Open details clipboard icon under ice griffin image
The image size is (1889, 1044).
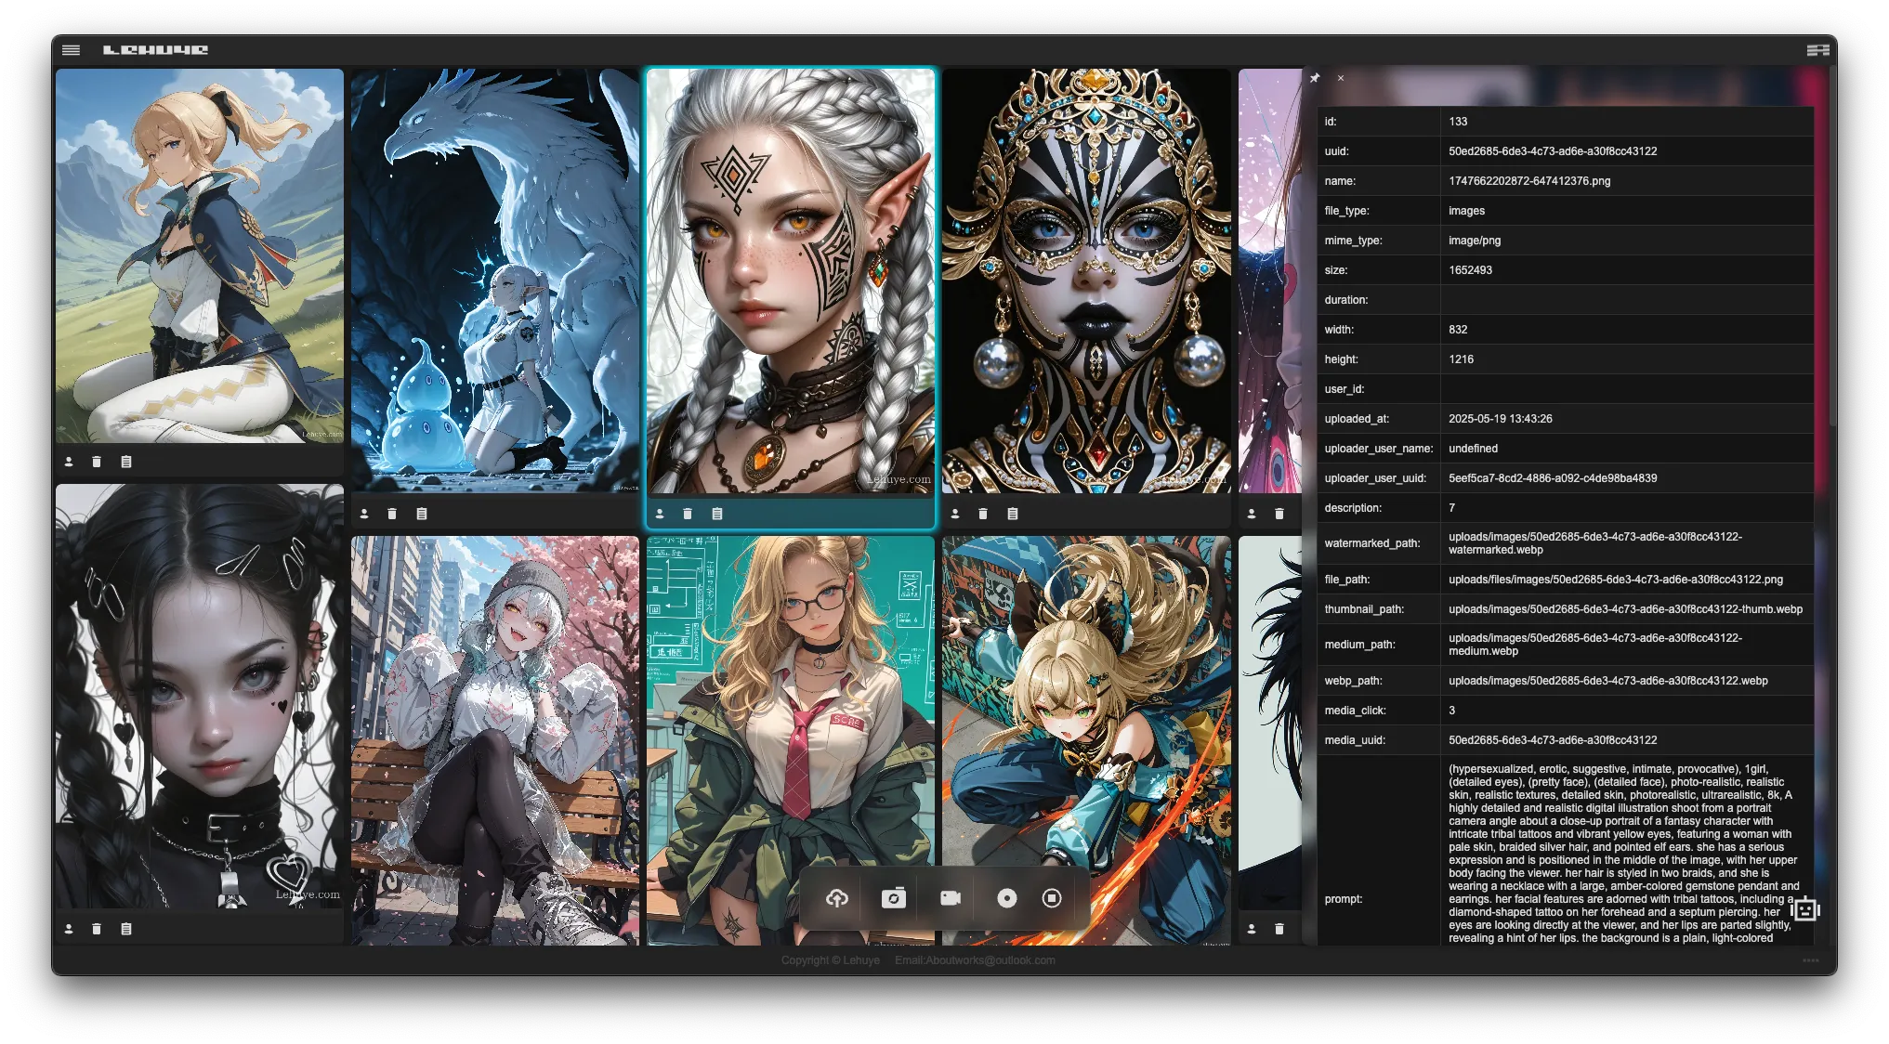(422, 514)
